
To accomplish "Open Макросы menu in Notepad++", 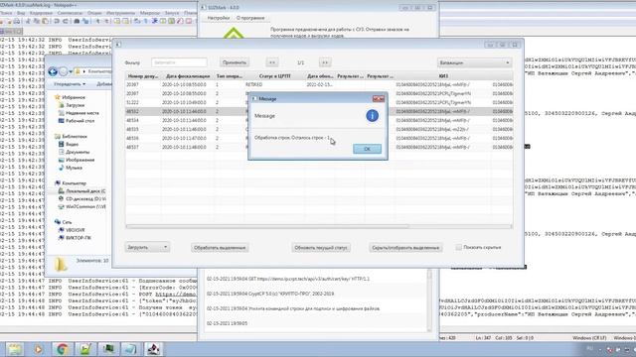I will [150, 13].
